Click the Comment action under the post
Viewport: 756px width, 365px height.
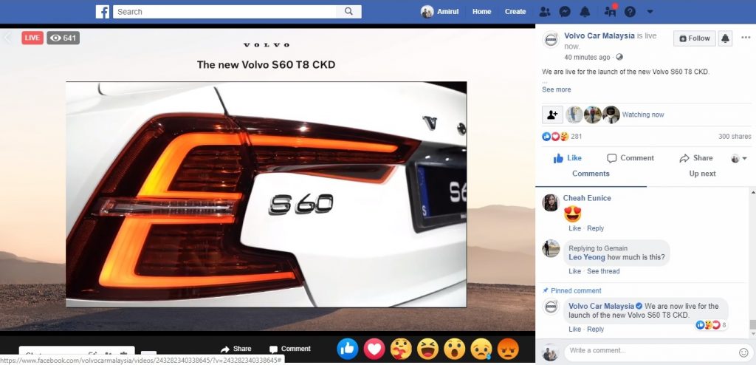point(630,158)
